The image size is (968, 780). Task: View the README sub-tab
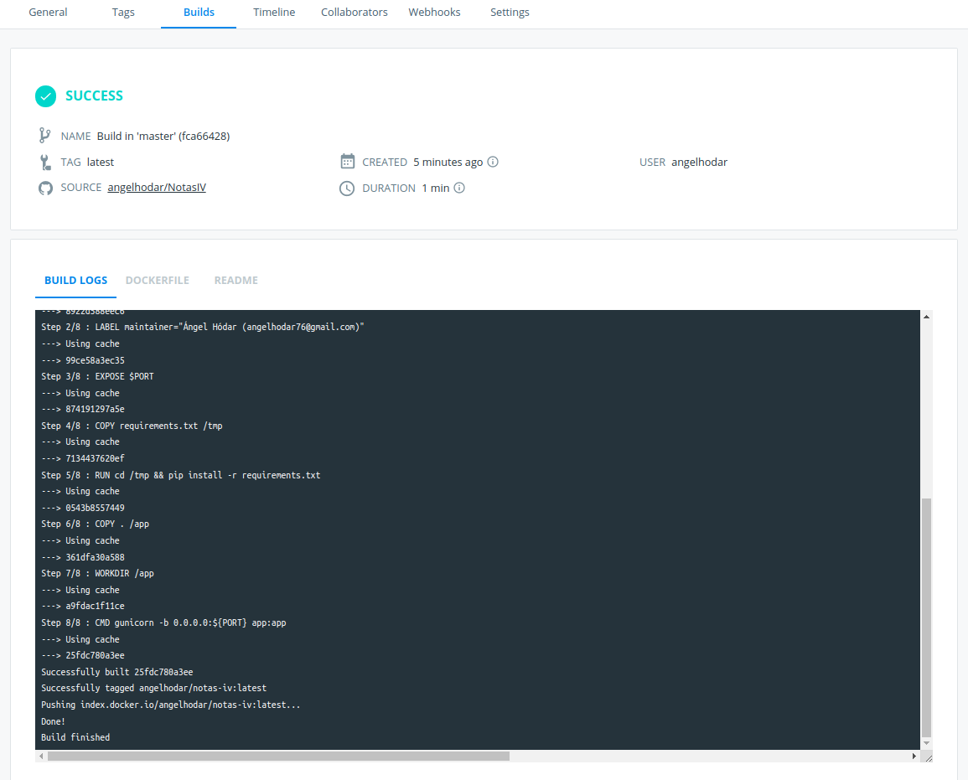point(236,280)
